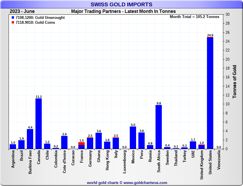Click the red Gold Coins segment of France bar
The width and height of the screenshot is (243, 186).
click(x=81, y=144)
